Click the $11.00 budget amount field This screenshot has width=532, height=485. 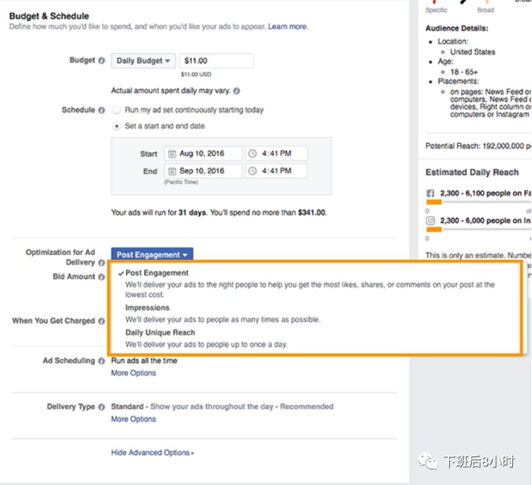[216, 61]
